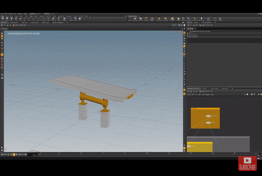Toggle first checkbox in Merge parameters

coord(188,33)
